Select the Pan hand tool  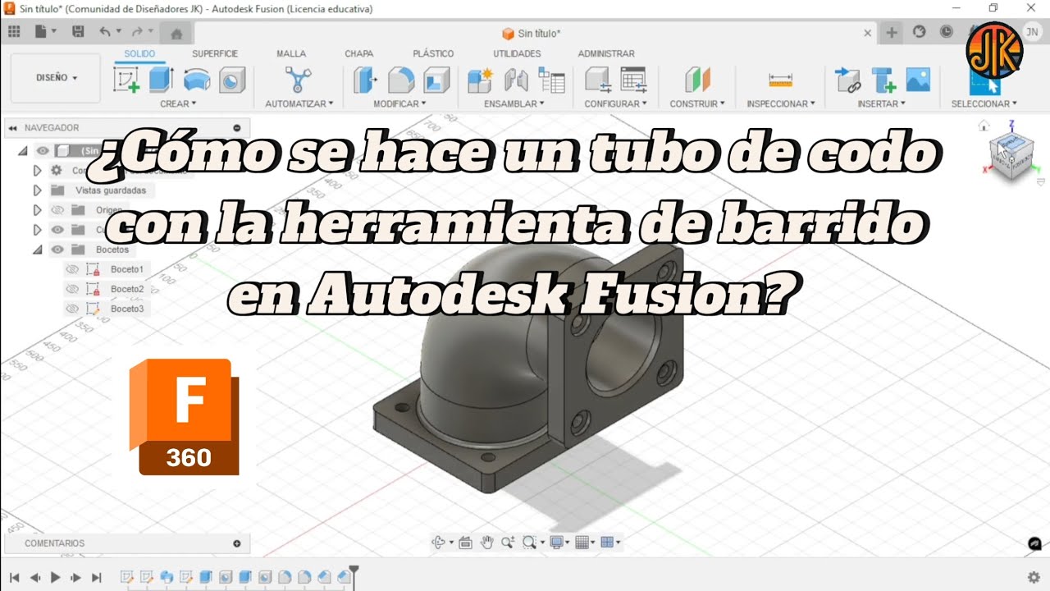point(487,542)
